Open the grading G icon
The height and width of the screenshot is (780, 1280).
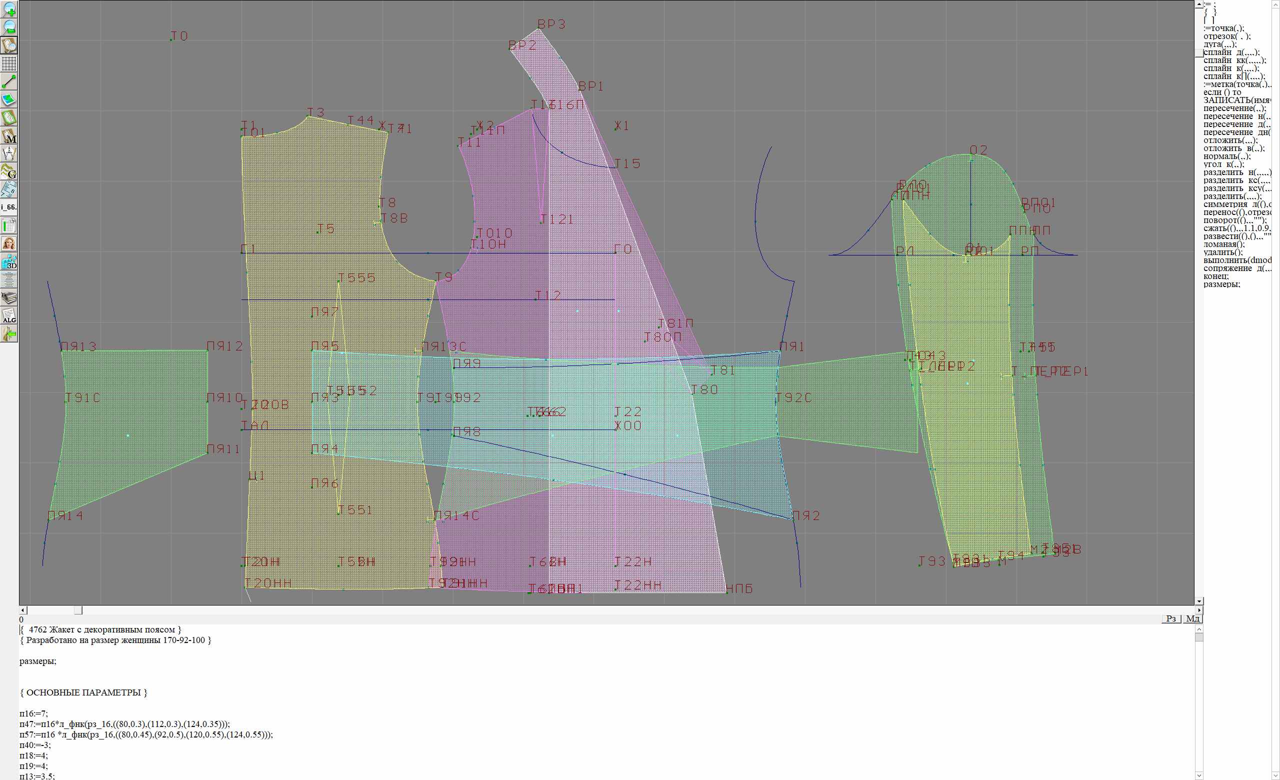coord(9,171)
